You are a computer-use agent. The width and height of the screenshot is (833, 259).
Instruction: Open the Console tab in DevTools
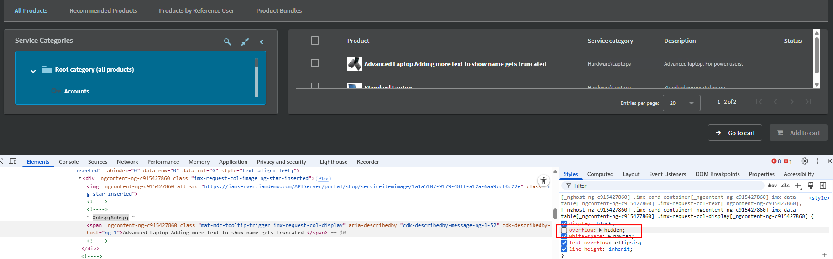[x=68, y=162]
